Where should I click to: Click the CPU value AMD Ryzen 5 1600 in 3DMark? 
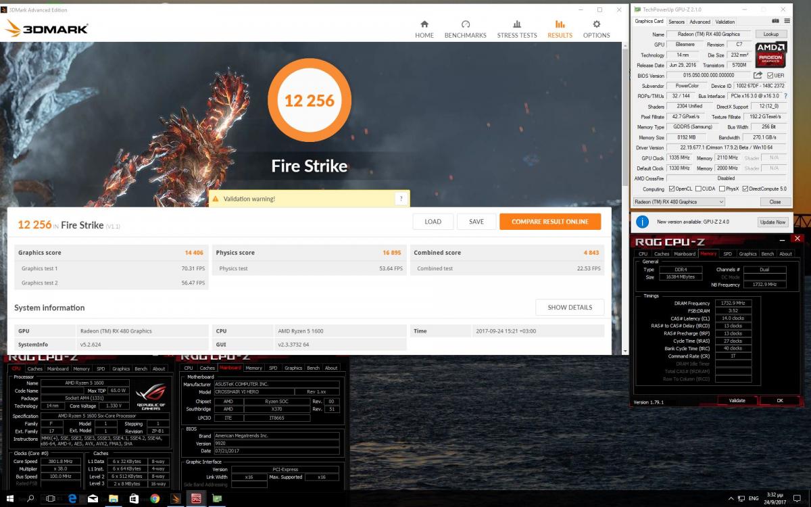(x=299, y=331)
